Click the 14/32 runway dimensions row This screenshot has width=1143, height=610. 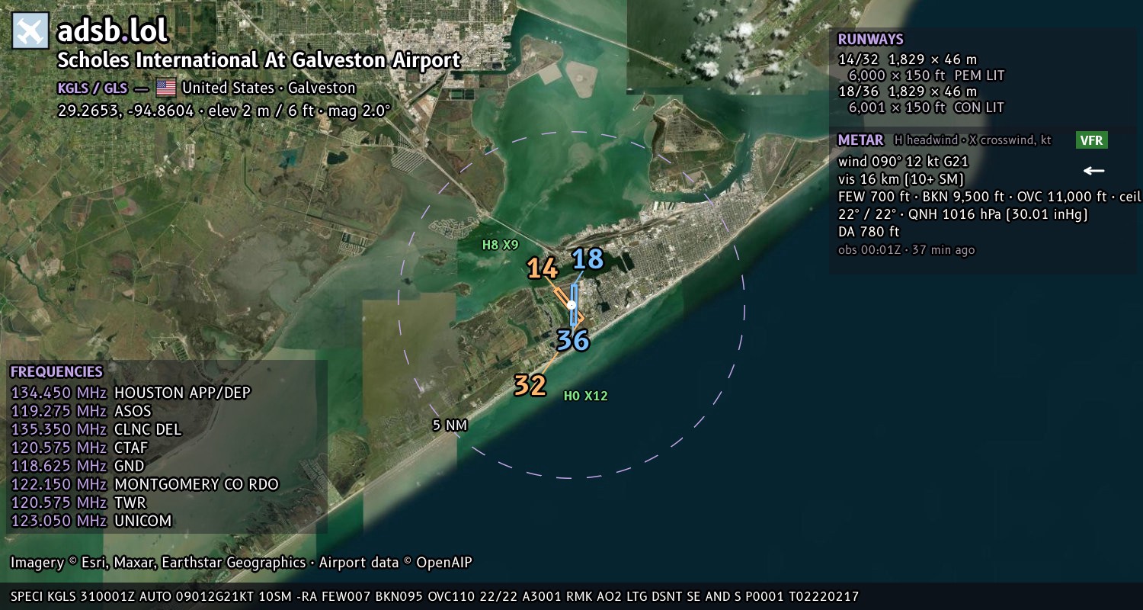(907, 59)
